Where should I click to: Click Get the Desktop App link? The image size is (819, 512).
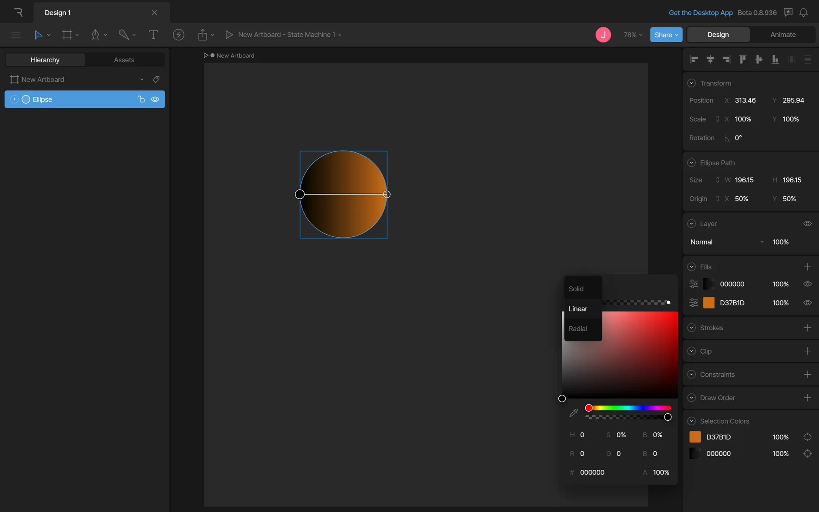tap(700, 13)
